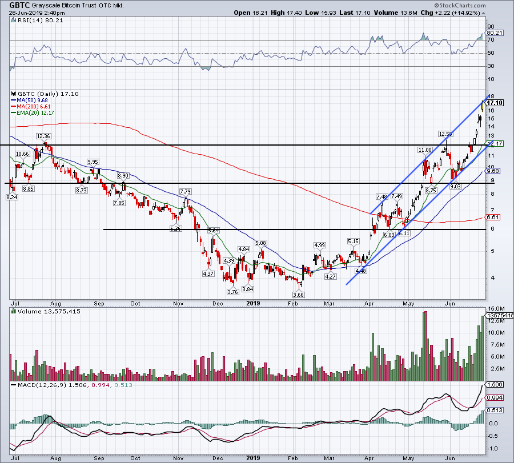Click the small triangle after the Chg value

click(484, 13)
